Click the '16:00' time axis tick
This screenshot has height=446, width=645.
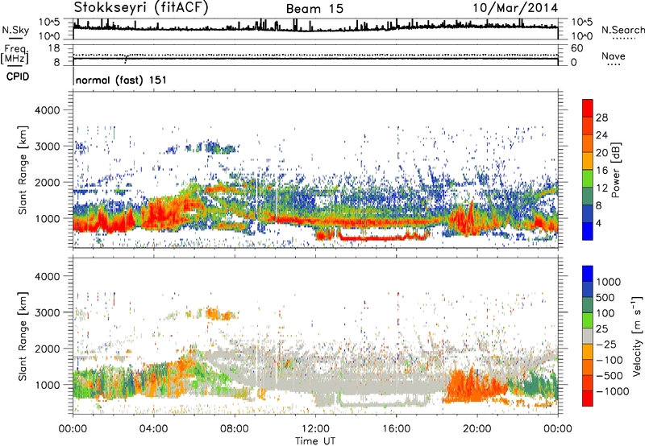396,429
